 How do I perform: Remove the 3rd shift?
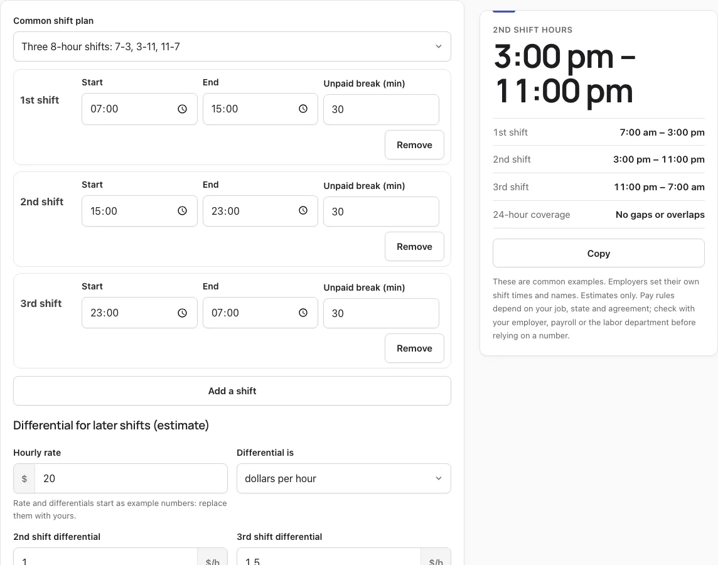tap(414, 348)
